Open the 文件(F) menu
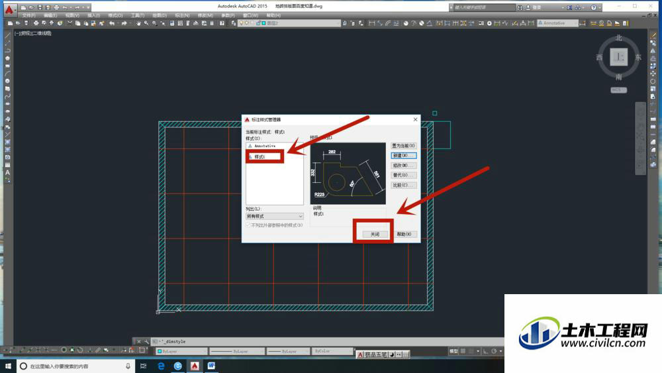Screen dimensions: 662x373 (28, 15)
